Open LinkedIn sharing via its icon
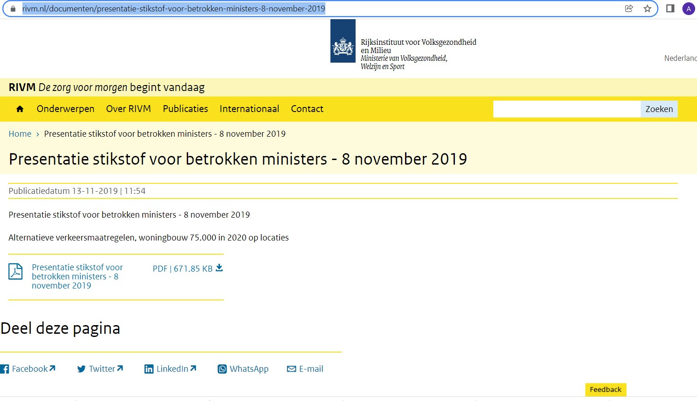This screenshot has width=697, height=401. pyautogui.click(x=149, y=369)
